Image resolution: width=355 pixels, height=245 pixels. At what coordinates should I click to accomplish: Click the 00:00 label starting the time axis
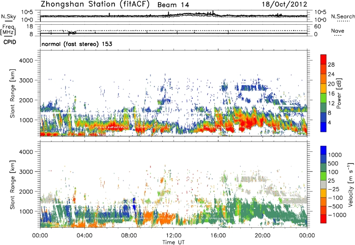[x=40, y=236]
